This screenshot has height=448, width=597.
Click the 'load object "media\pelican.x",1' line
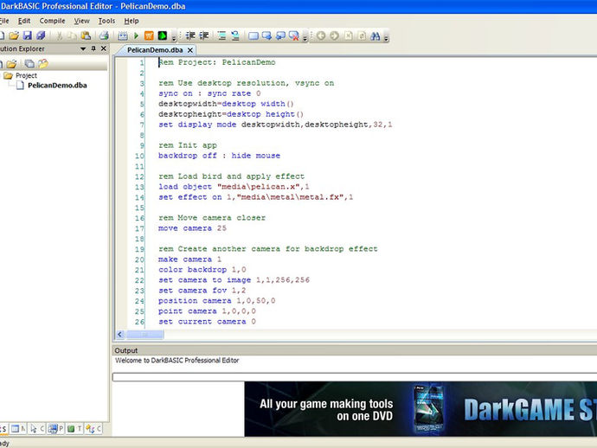tap(234, 187)
